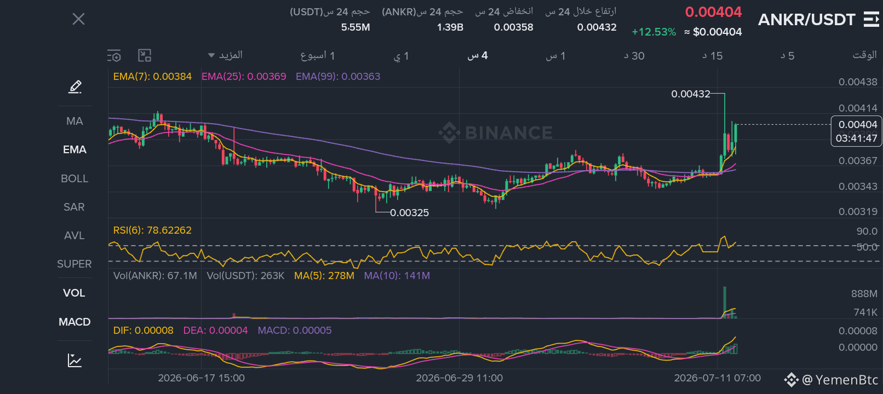Click the 2026-06-17 15:00 date label
The width and height of the screenshot is (883, 394).
(x=201, y=378)
